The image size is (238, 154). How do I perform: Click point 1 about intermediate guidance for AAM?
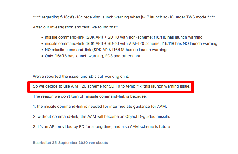coord(100,106)
